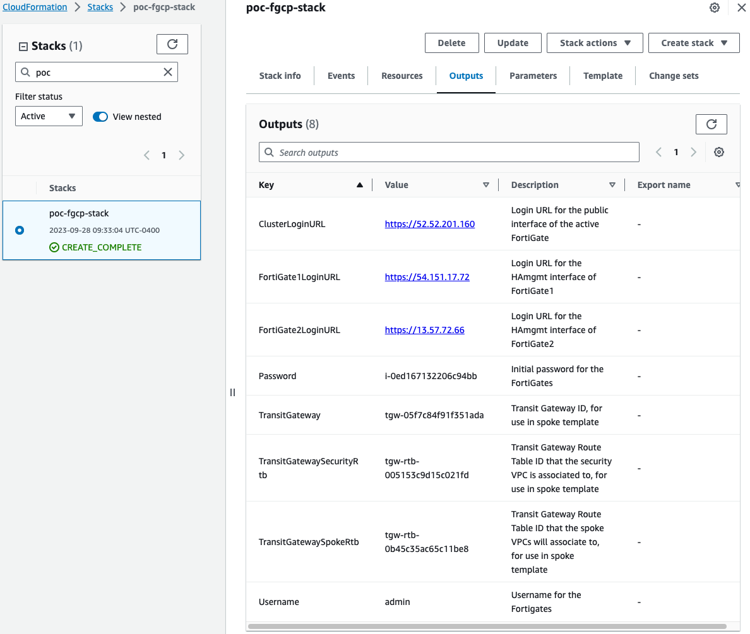Open the Filter status Active dropdown
Image resolution: width=750 pixels, height=634 pixels.
(x=49, y=116)
